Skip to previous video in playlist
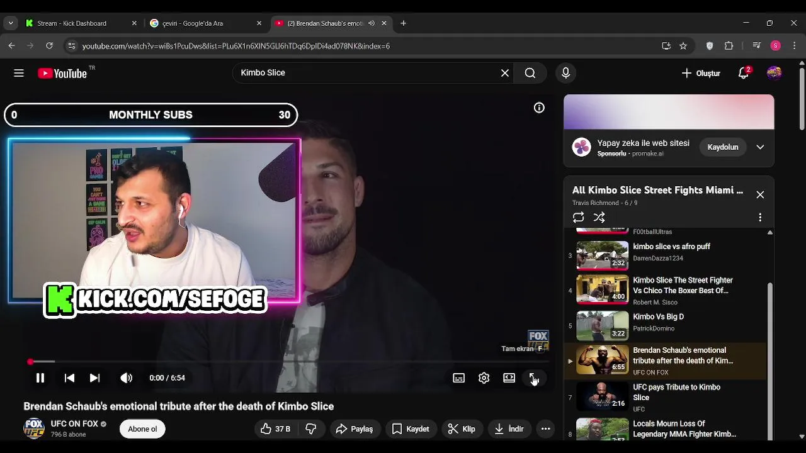This screenshot has height=453, width=806. click(69, 378)
